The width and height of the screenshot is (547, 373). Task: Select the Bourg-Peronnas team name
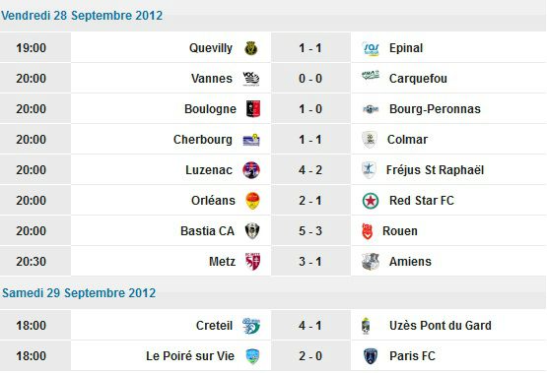point(435,109)
